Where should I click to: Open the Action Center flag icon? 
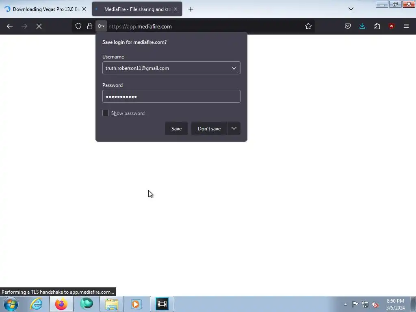pyautogui.click(x=355, y=304)
